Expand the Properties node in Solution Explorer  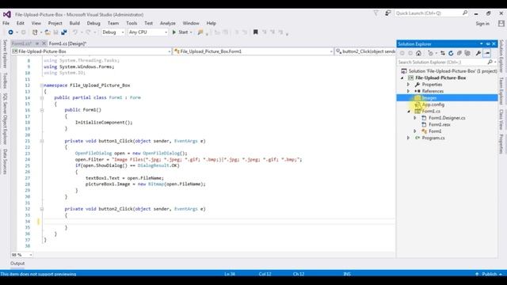(409, 85)
